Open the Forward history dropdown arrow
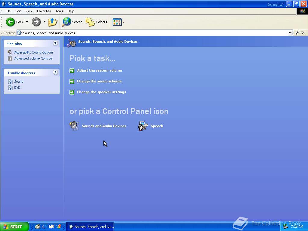The width and height of the screenshot is (308, 231). tap(45, 22)
